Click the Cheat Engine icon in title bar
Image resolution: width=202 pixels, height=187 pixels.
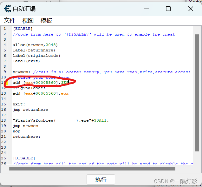point(8,9)
